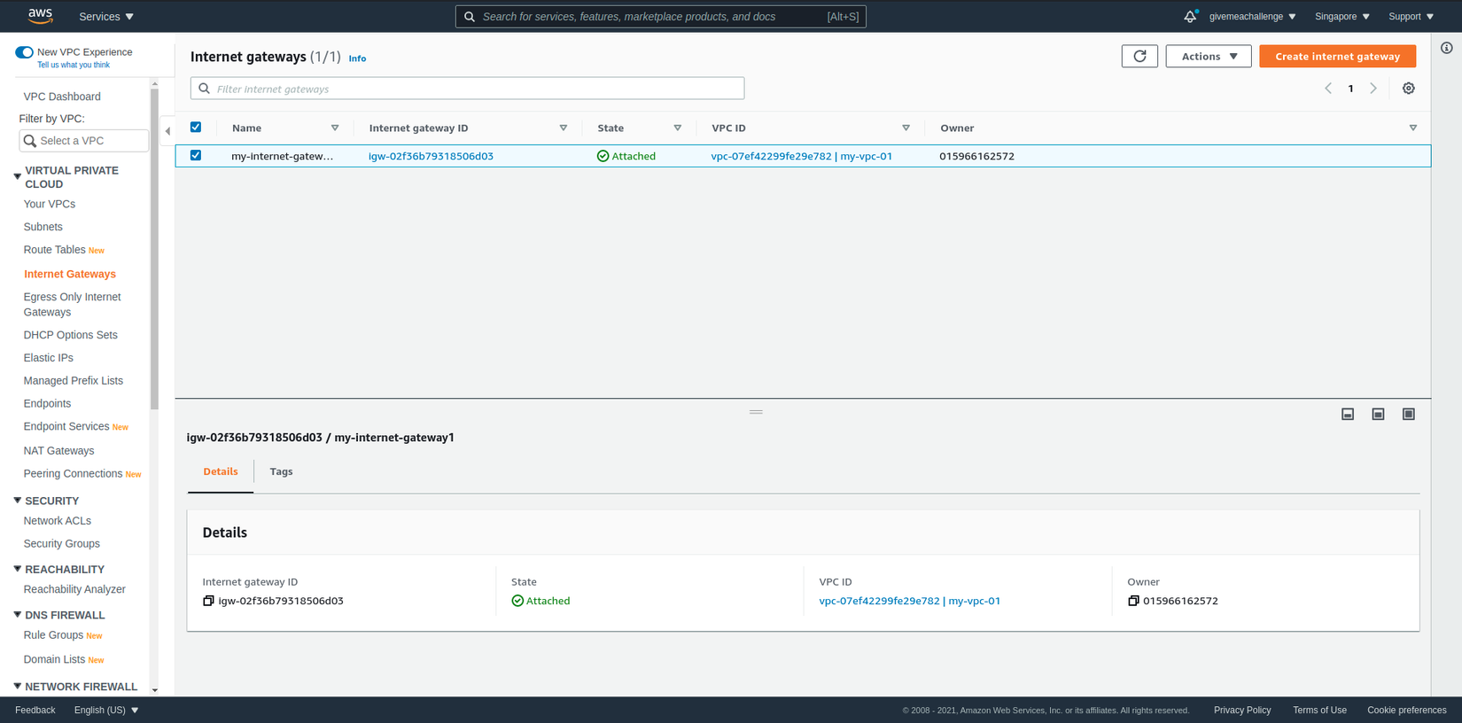Toggle the select-all header checkbox

click(x=196, y=127)
